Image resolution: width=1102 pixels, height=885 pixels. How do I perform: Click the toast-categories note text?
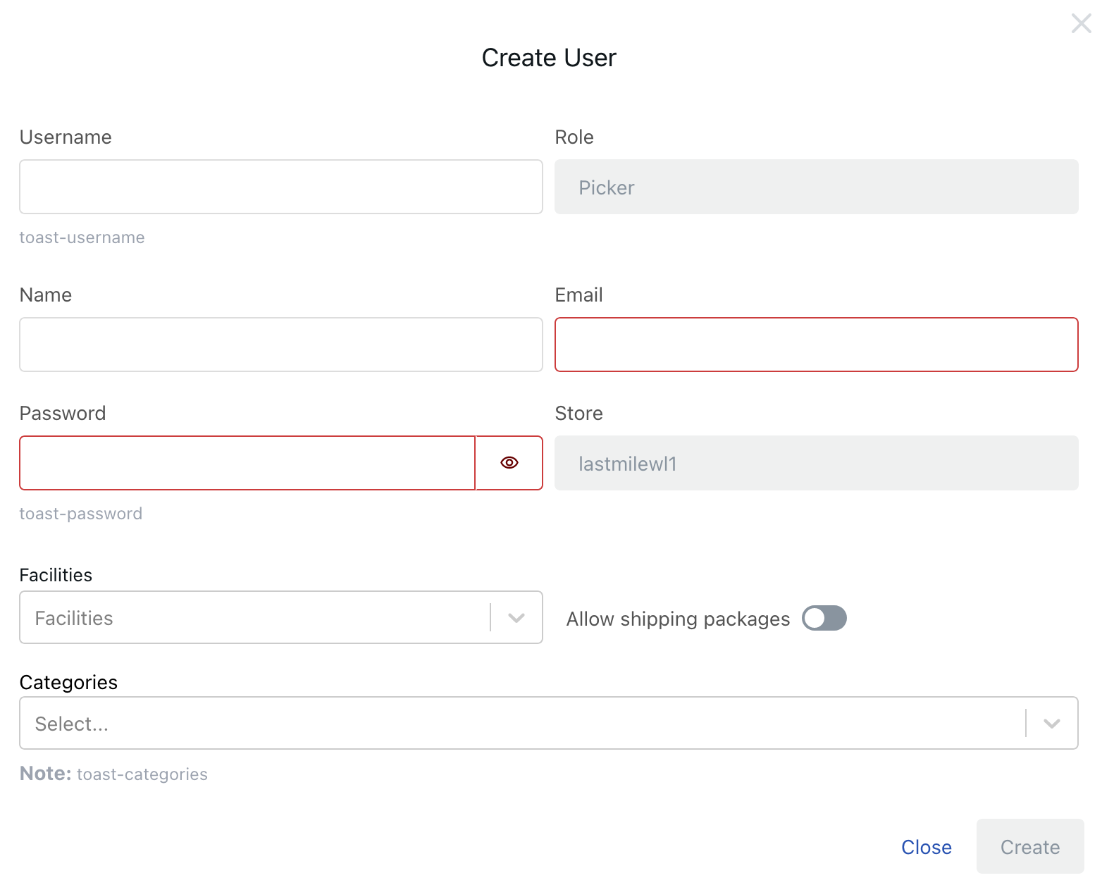142,774
